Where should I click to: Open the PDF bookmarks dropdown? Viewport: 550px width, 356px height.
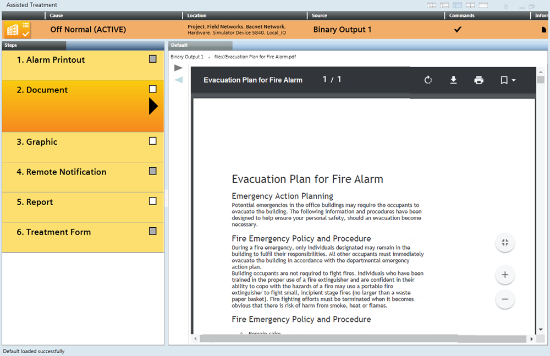tap(507, 80)
